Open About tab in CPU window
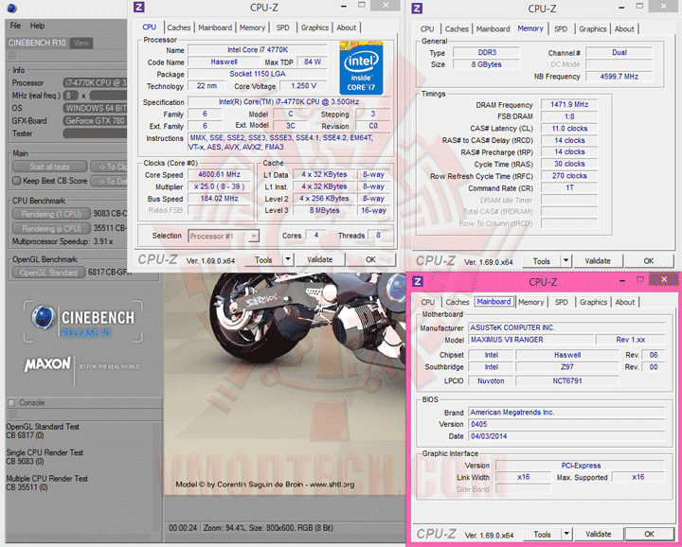 pyautogui.click(x=347, y=27)
